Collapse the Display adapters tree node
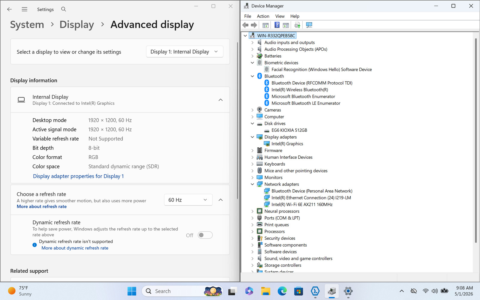The width and height of the screenshot is (480, 300). pos(252,137)
